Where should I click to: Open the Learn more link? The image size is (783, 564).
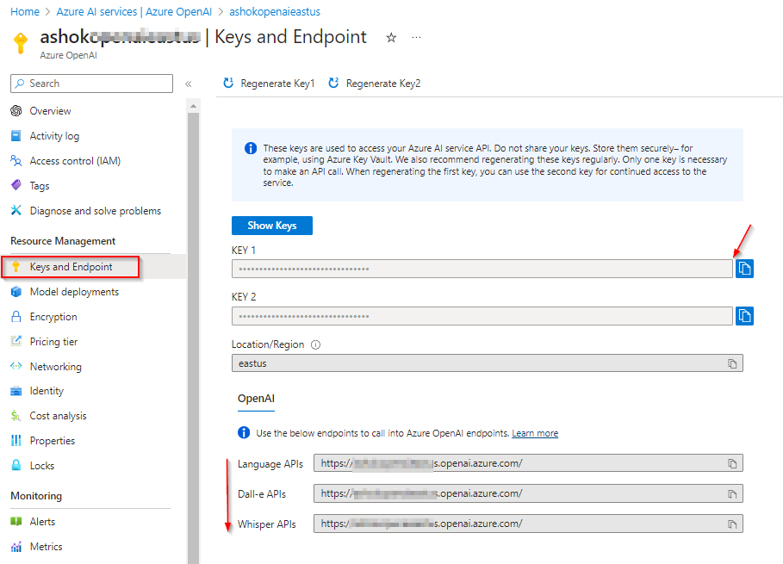(x=535, y=433)
